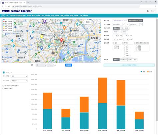Open the minimum visit days dropdown

pyautogui.click(x=115, y=36)
